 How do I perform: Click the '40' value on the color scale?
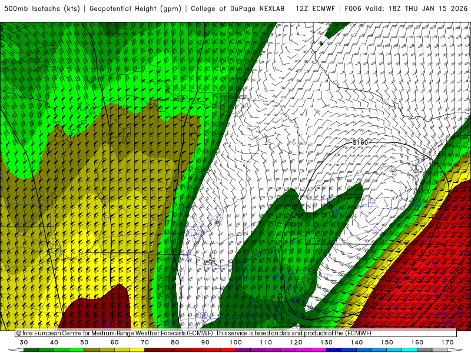click(54, 342)
